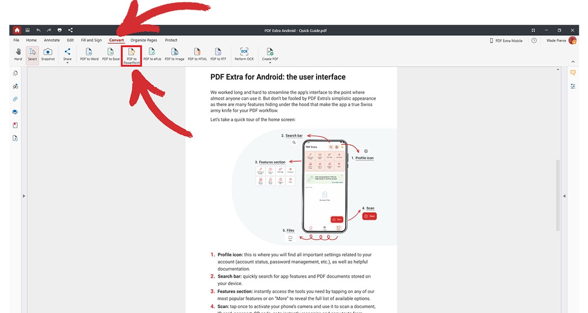588x313 pixels.
Task: Select the Hand tool
Action: coord(18,55)
